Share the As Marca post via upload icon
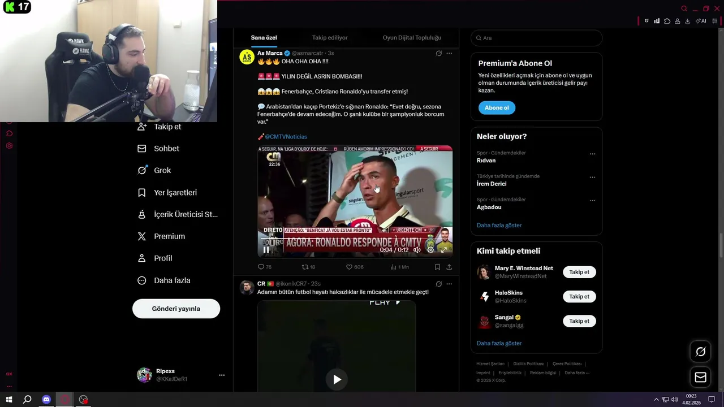724x407 pixels. tap(449, 267)
